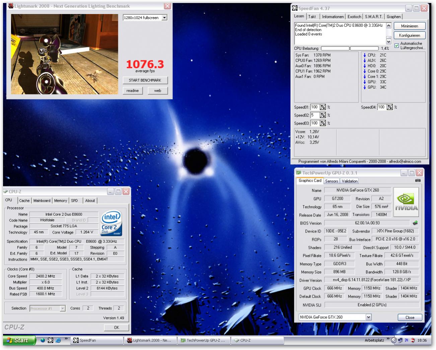436x350 pixels.
Task: Click the first blue quick launch icon
Action: click(x=43, y=340)
